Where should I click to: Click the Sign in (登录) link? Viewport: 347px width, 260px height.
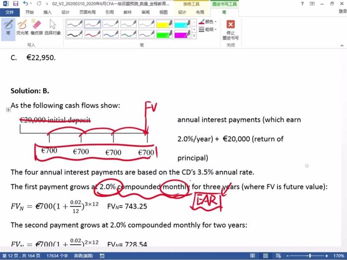click(x=343, y=11)
